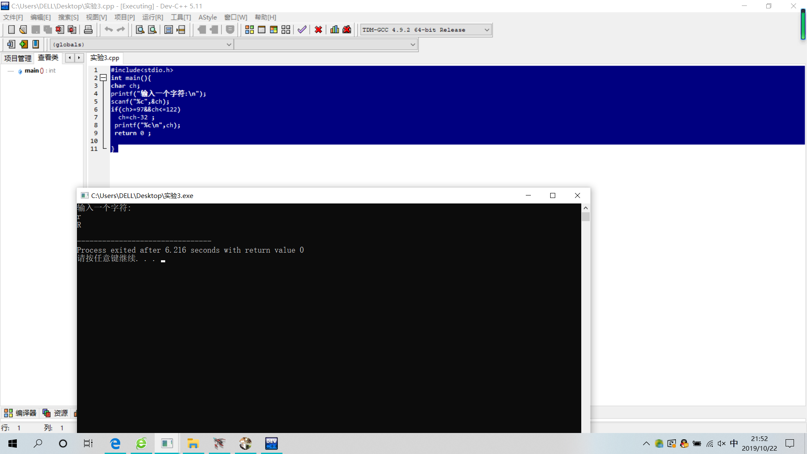The image size is (807, 454).
Task: Open the 运行[R] menu
Action: tap(152, 17)
